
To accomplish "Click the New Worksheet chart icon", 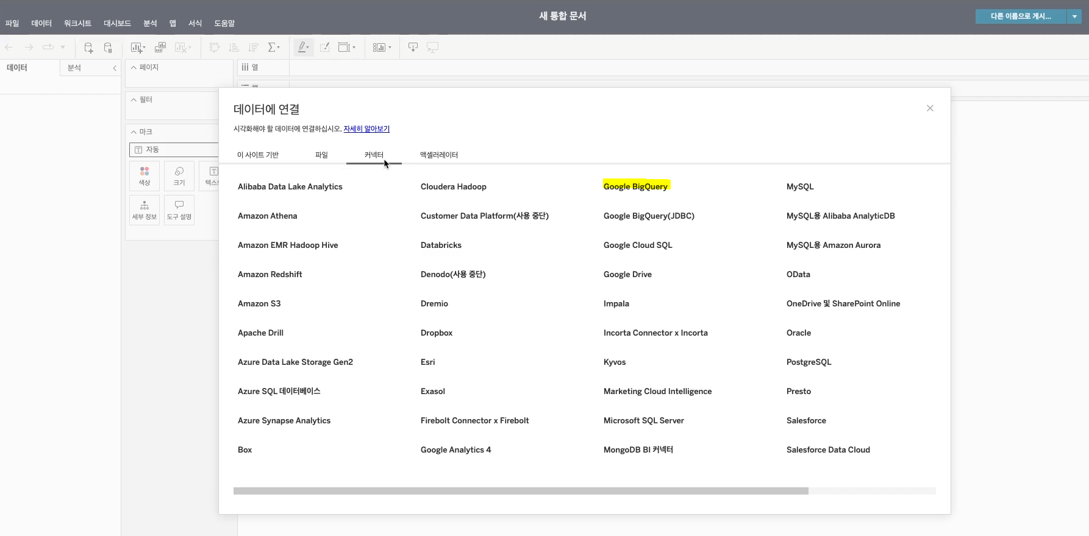I will (x=137, y=48).
